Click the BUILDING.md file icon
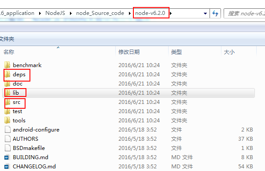Image resolution: width=265 pixels, height=171 pixels. pos(7,157)
